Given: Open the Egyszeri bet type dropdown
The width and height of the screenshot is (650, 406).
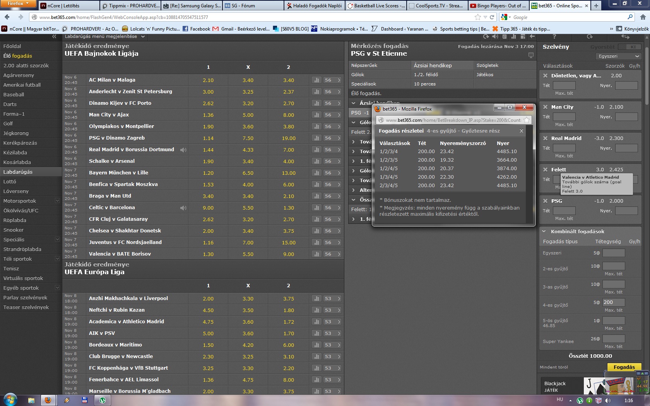Looking at the screenshot, I should coord(618,56).
